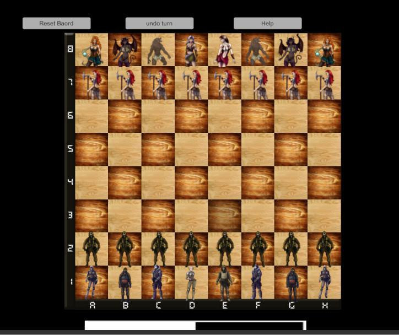This screenshot has width=399, height=335.
Task: Select the soldier pawn on D2
Action: click(x=191, y=248)
